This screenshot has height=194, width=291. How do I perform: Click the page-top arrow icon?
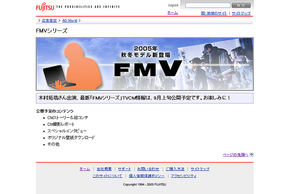[251, 154]
